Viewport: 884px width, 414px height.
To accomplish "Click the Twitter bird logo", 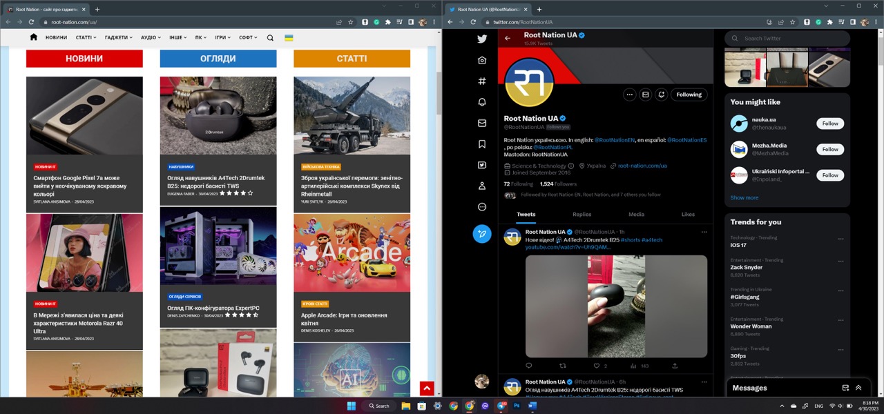I will coord(482,39).
